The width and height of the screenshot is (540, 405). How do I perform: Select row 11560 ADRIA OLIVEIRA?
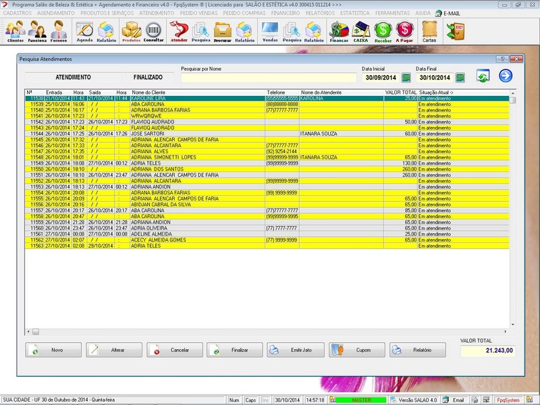(x=267, y=228)
